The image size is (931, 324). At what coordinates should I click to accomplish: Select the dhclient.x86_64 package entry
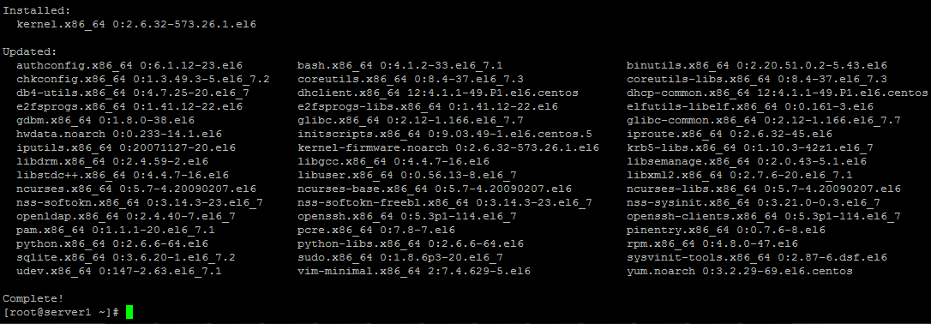point(437,93)
